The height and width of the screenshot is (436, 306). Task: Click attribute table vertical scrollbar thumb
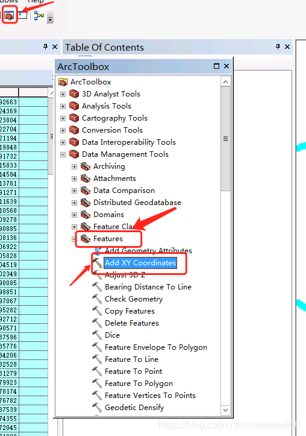click(51, 136)
